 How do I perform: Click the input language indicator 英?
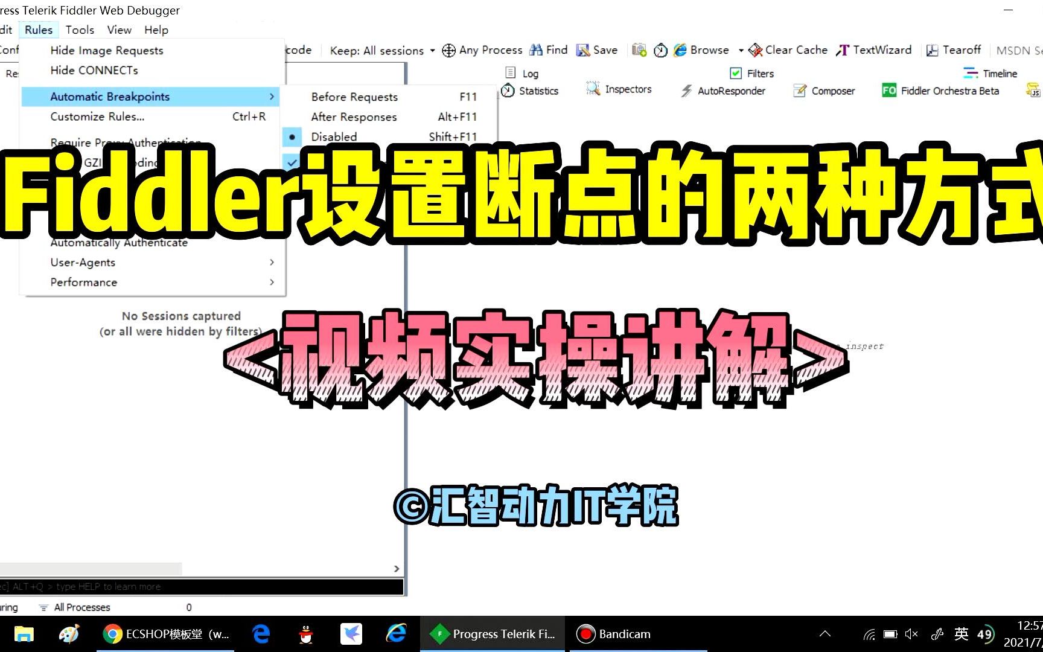coord(962,634)
